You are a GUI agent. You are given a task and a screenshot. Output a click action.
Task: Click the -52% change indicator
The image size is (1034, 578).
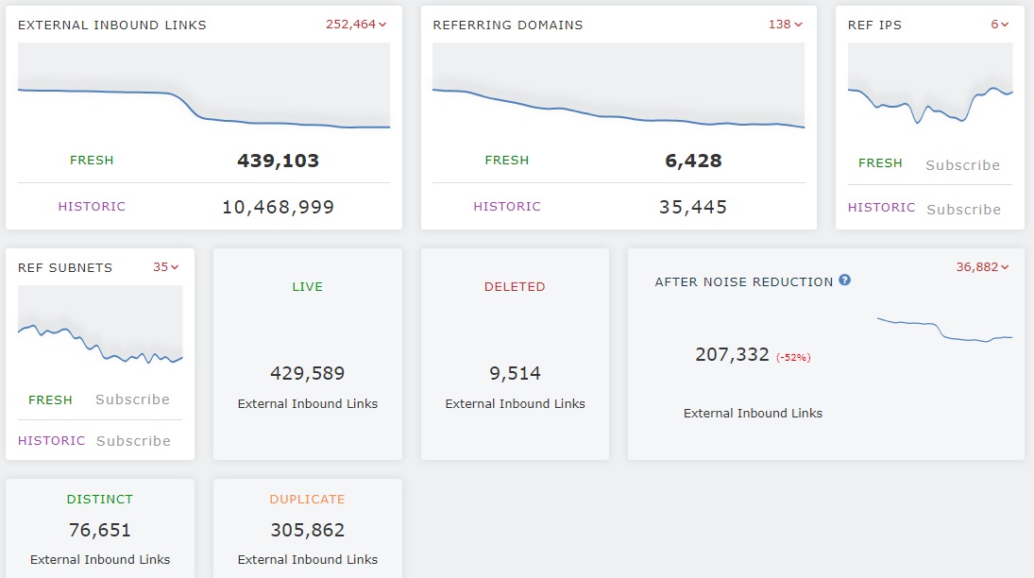tap(793, 358)
